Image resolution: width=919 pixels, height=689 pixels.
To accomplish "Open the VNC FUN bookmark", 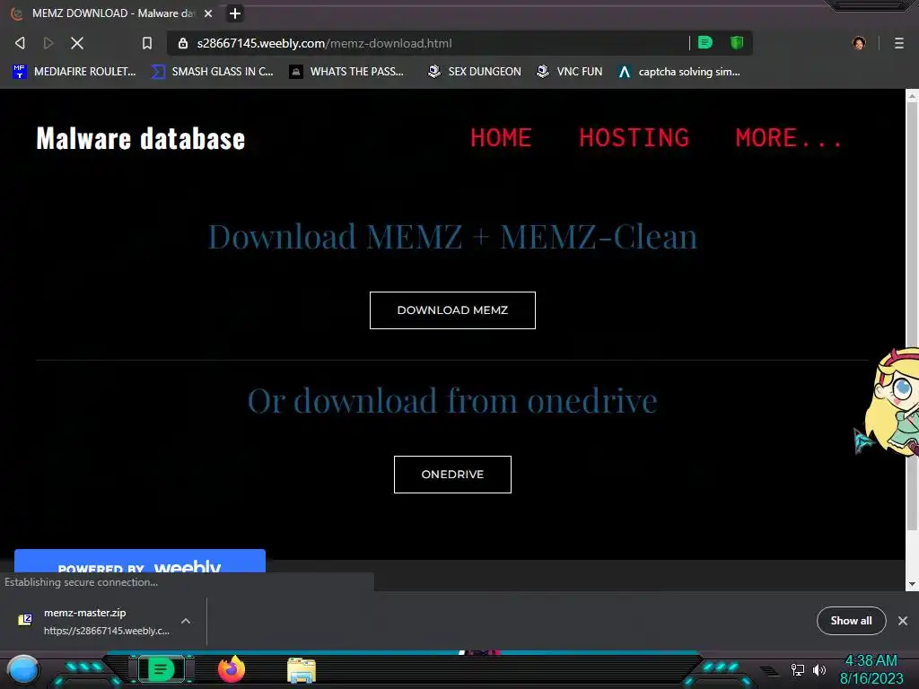I will point(569,72).
